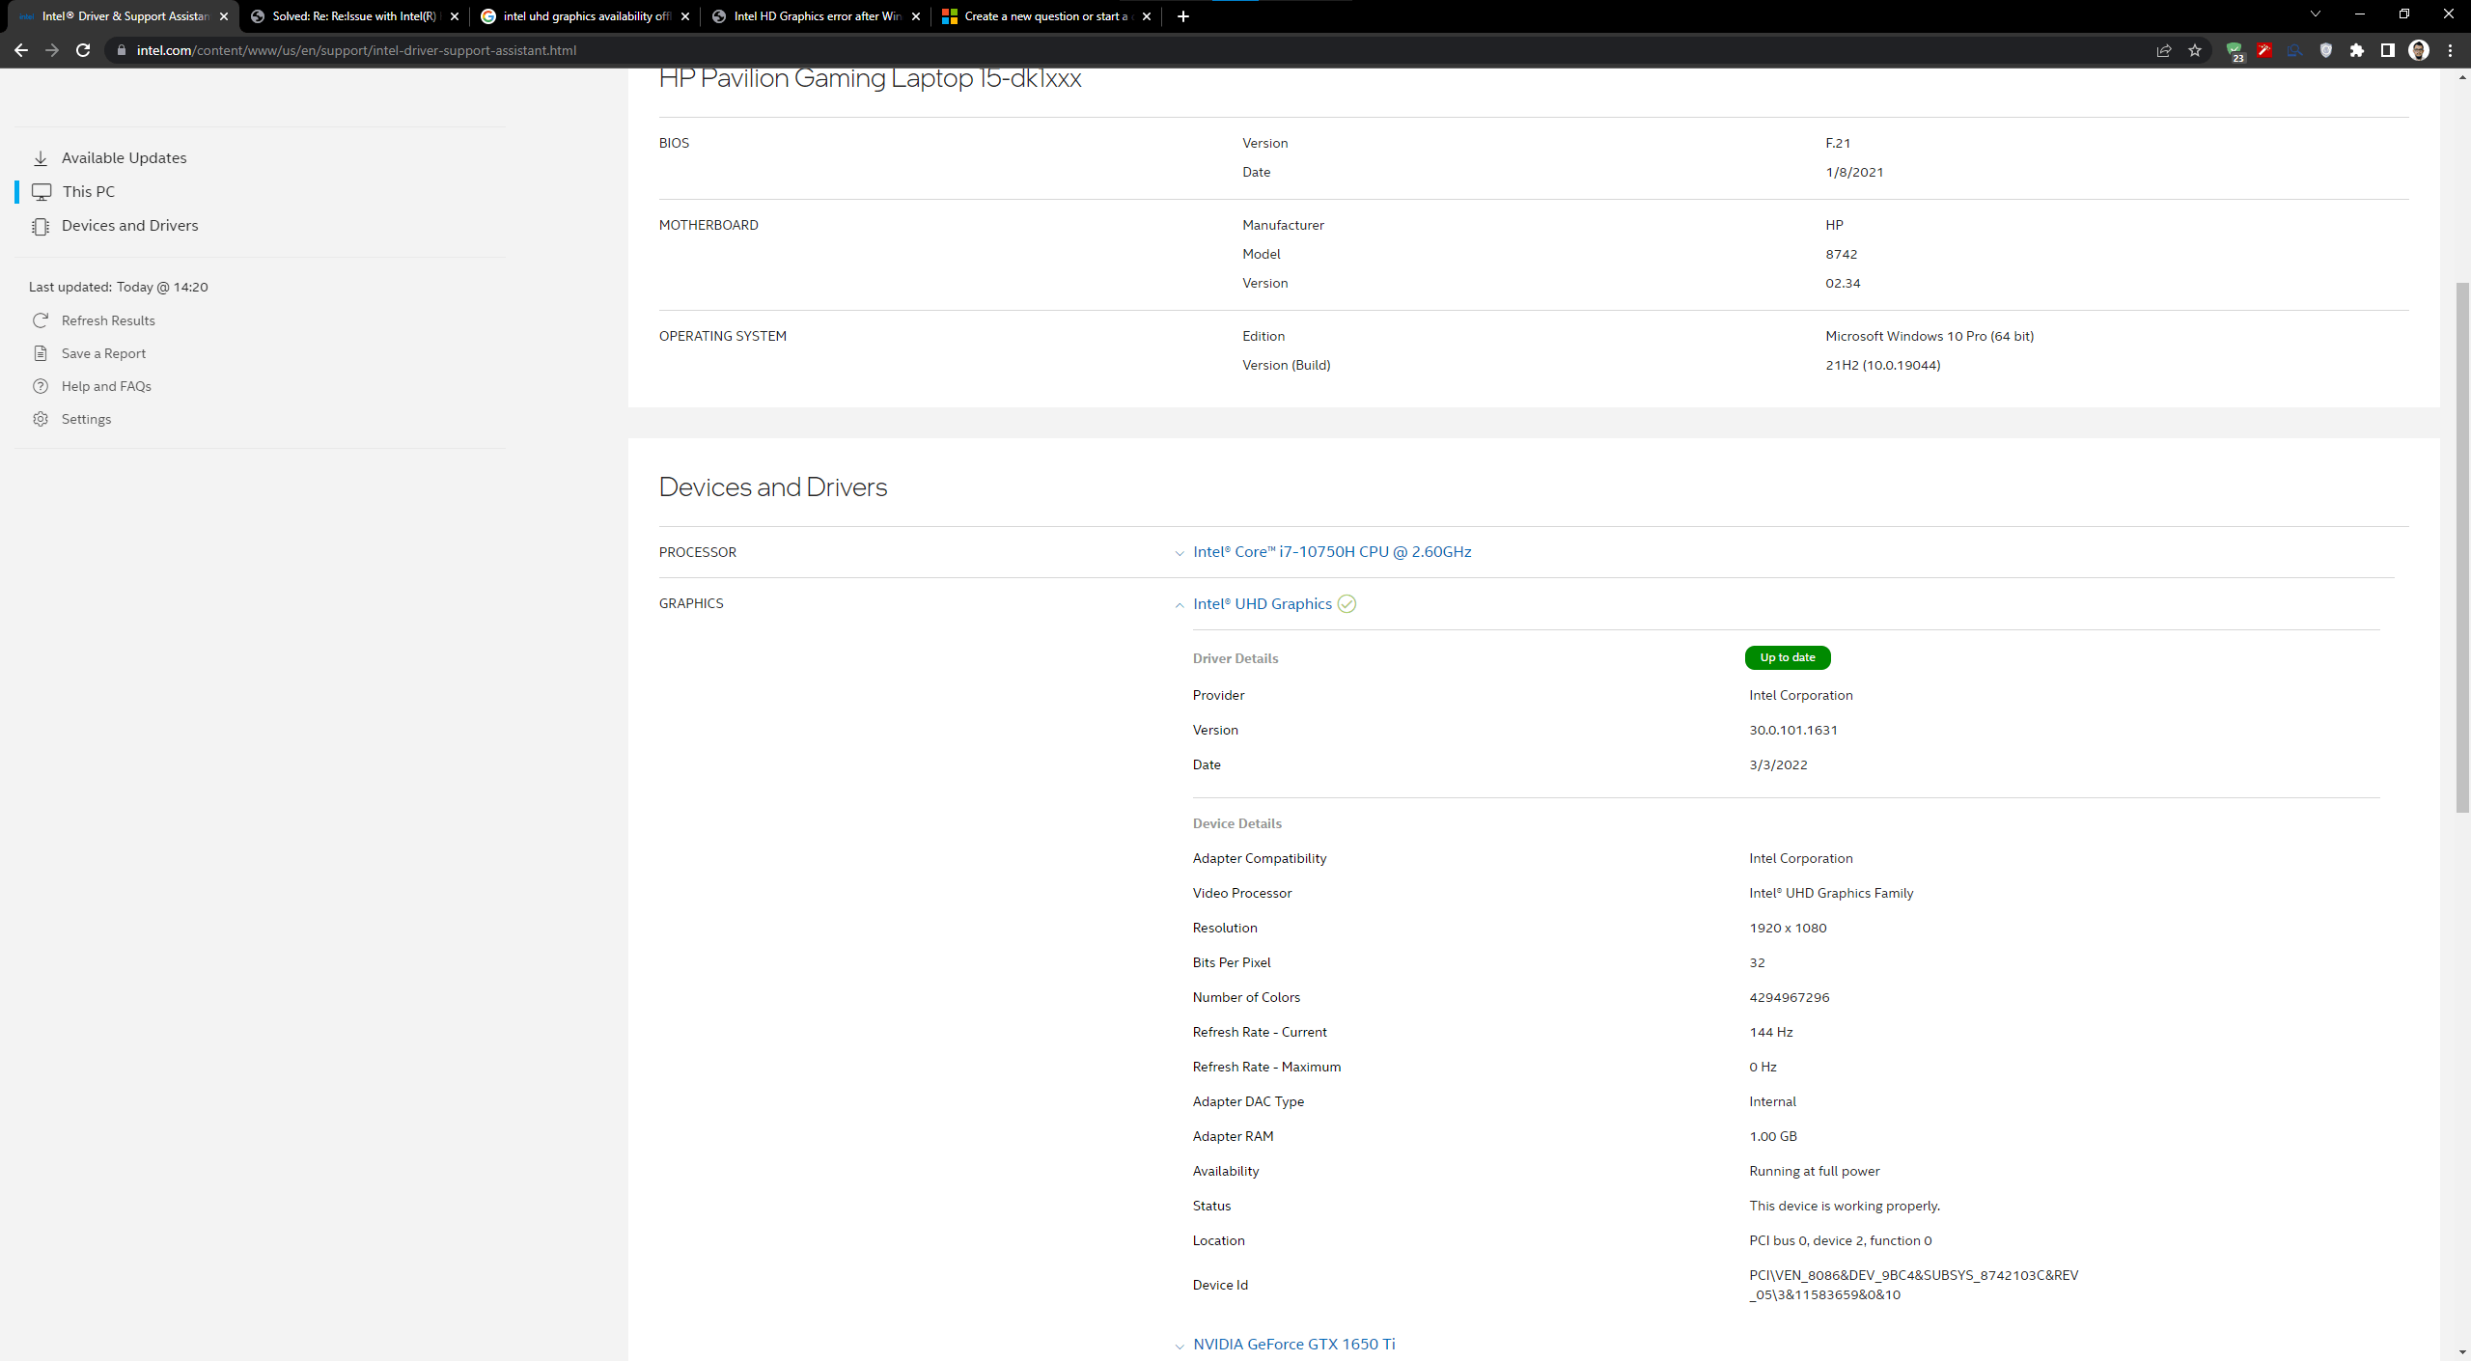Click the Save a Report document icon
The height and width of the screenshot is (1361, 2471).
click(x=41, y=353)
